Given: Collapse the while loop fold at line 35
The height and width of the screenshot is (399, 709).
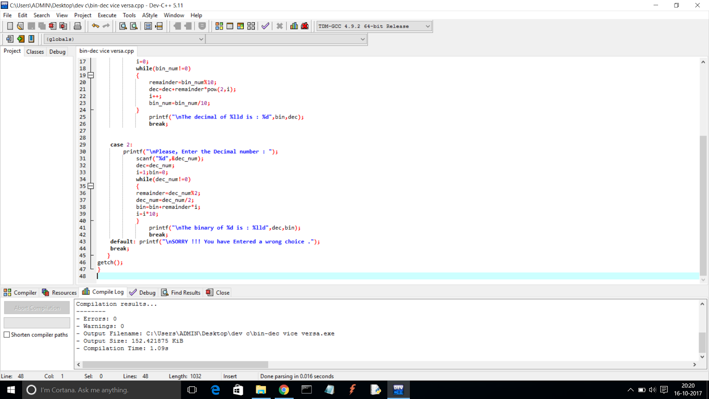Looking at the screenshot, I should [91, 186].
